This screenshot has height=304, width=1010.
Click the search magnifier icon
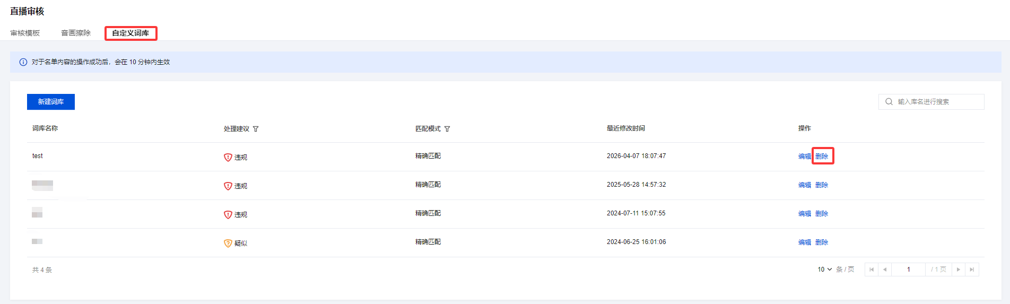coord(889,102)
